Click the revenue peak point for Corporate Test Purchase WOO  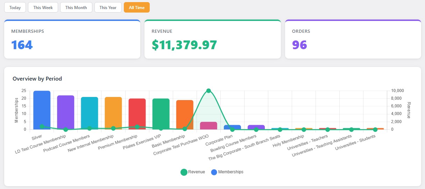click(x=208, y=91)
